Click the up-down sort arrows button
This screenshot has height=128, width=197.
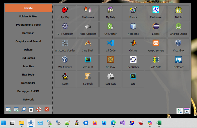coord(180,111)
